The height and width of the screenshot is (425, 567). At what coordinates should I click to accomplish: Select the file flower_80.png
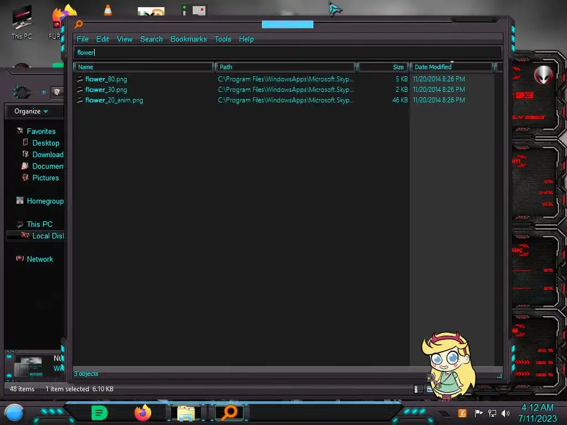(106, 79)
